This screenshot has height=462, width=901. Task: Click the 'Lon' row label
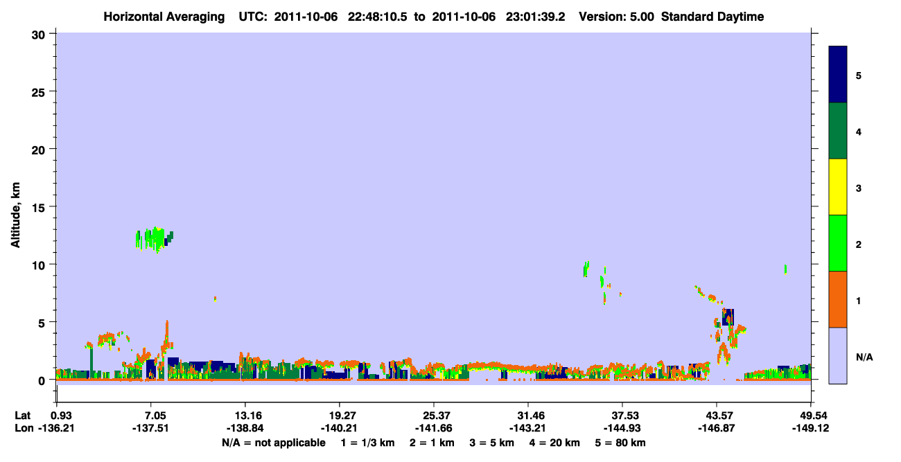[x=23, y=429]
